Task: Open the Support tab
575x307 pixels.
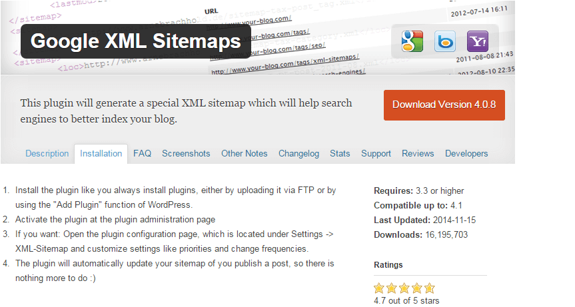Action: point(376,153)
